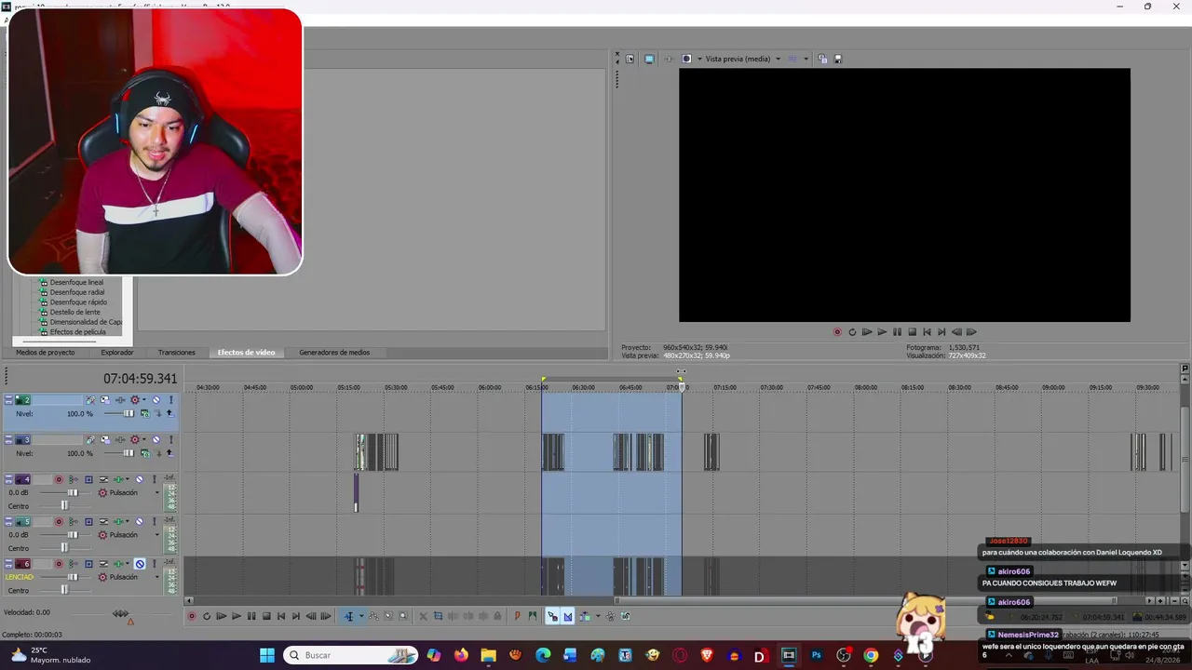
Task: Pause in the preview window transport
Action: tap(897, 332)
